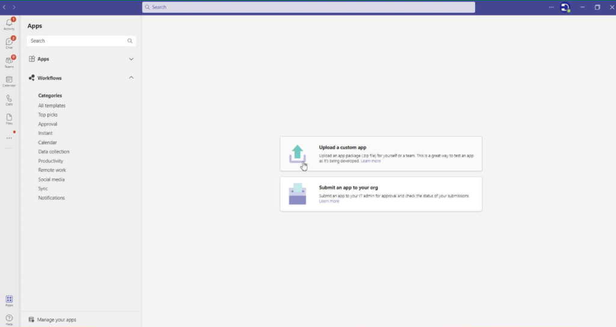This screenshot has width=616, height=327.
Task: Click the Categories heading
Action: (x=50, y=96)
